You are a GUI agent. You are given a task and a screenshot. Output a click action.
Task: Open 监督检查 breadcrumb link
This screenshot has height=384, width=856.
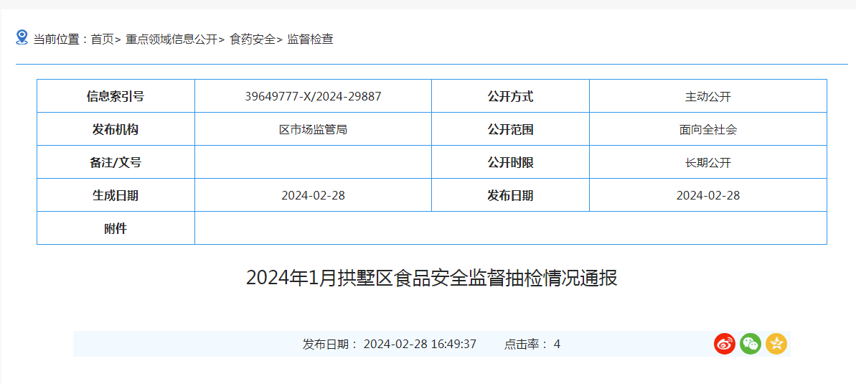click(310, 39)
